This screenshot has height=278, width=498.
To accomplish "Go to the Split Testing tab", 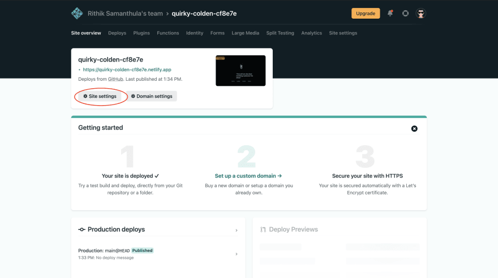I will [280, 33].
